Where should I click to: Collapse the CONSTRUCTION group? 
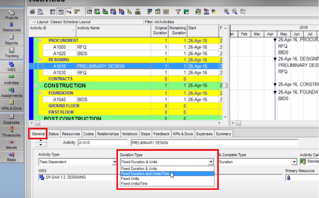[x=36, y=86]
